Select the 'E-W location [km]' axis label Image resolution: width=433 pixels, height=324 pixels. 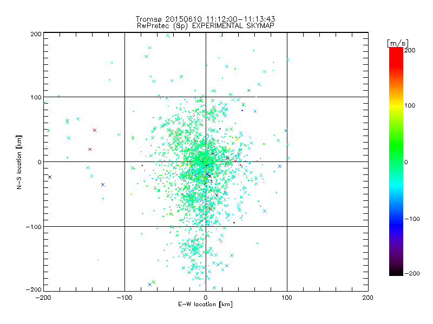pos(205,305)
